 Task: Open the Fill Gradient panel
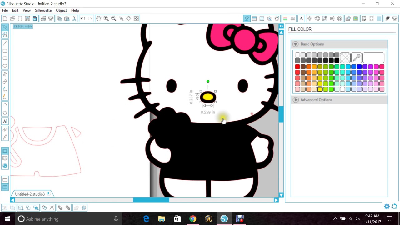coord(254,19)
